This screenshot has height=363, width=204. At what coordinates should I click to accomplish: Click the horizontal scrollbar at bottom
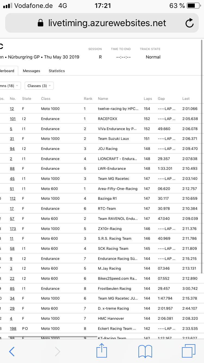tap(52, 337)
